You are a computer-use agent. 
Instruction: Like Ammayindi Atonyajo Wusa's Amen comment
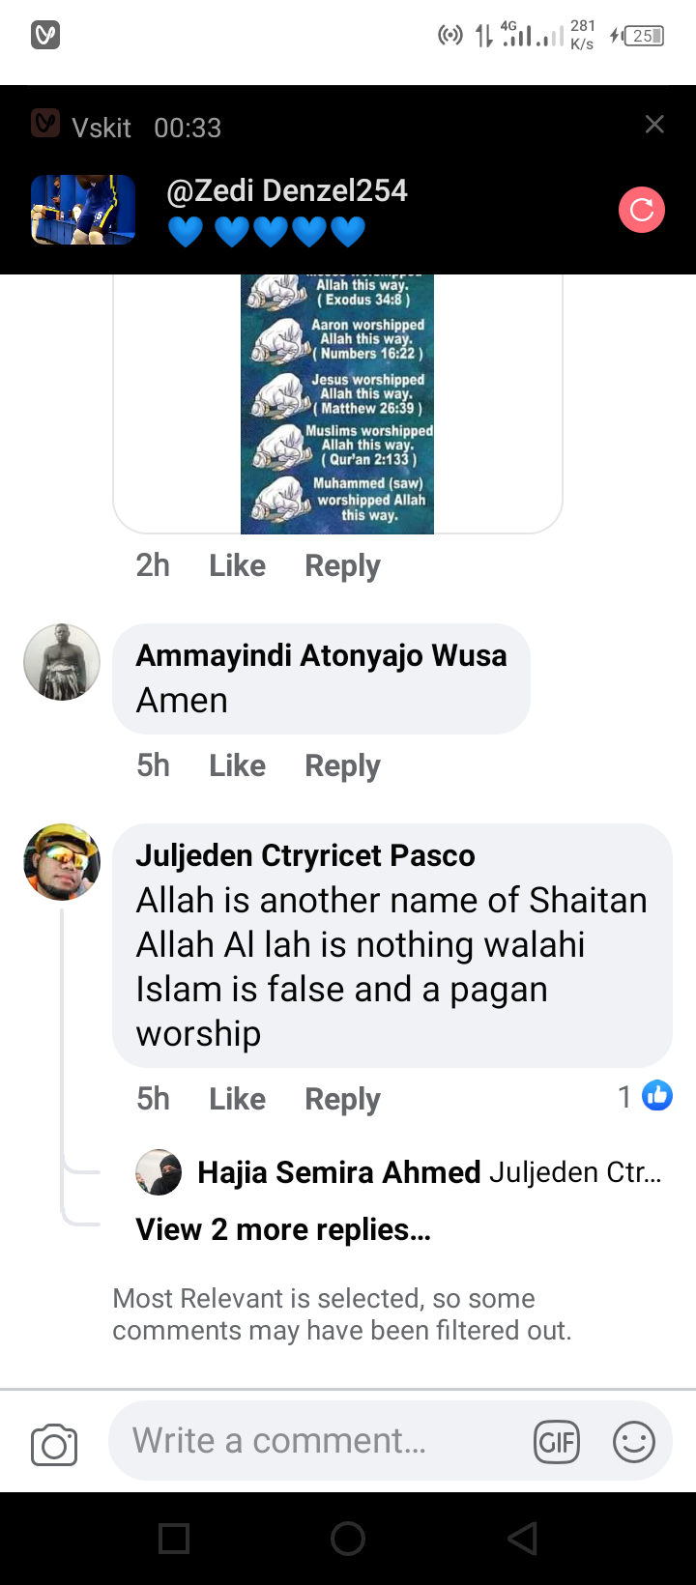tap(237, 765)
